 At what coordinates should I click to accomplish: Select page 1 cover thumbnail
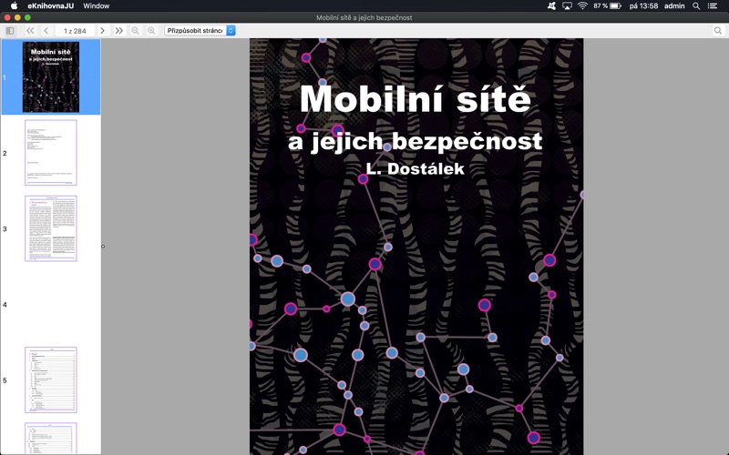point(51,77)
